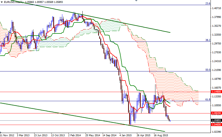Click the 1.24310 price axis value
222x137 pixels.
pos(216,61)
